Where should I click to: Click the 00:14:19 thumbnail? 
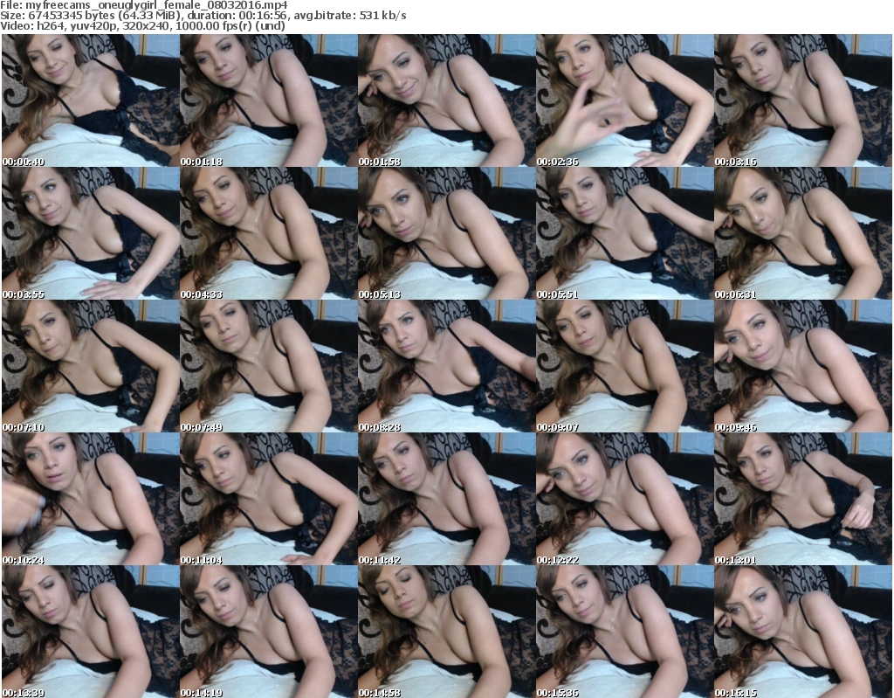click(267, 632)
